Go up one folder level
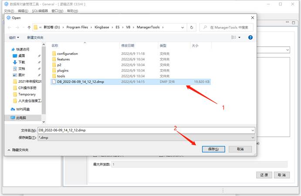Screen dimensions: 301x196 [x=29, y=27]
